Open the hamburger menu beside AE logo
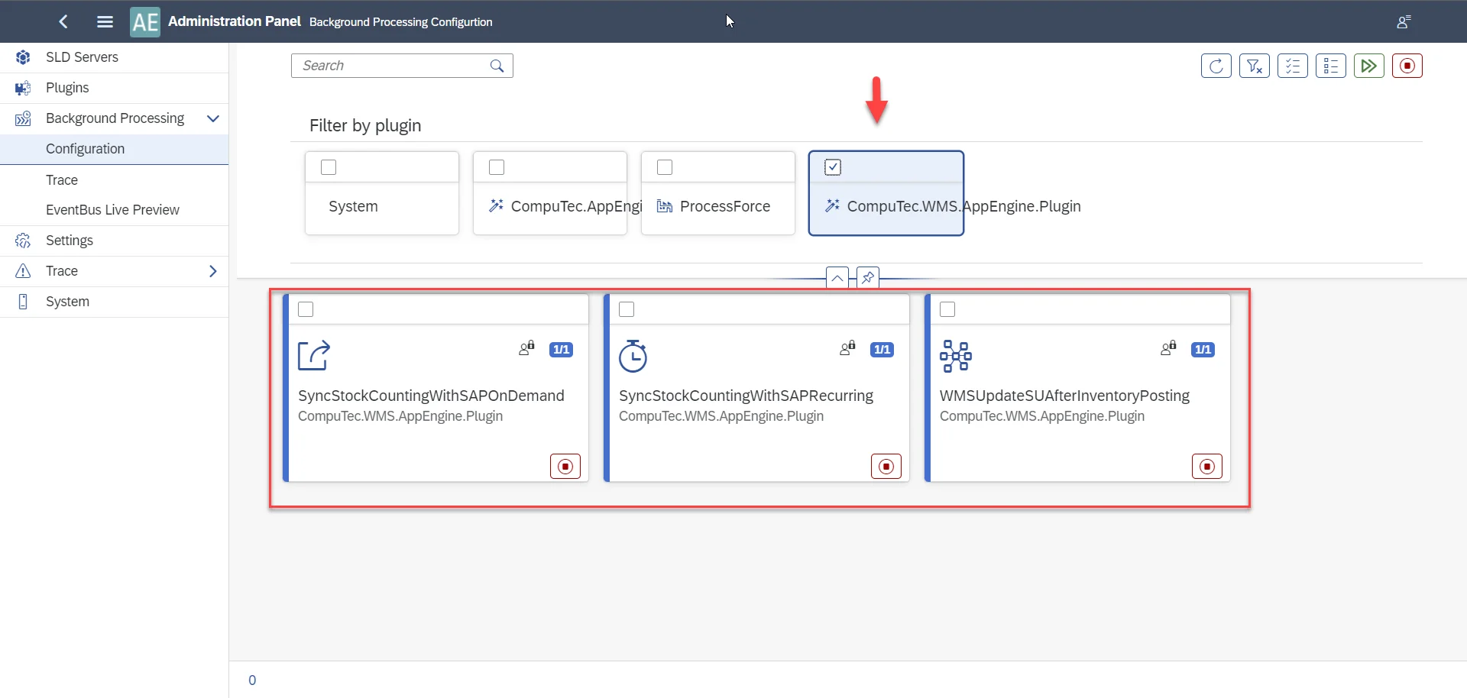The image size is (1467, 698). [105, 21]
